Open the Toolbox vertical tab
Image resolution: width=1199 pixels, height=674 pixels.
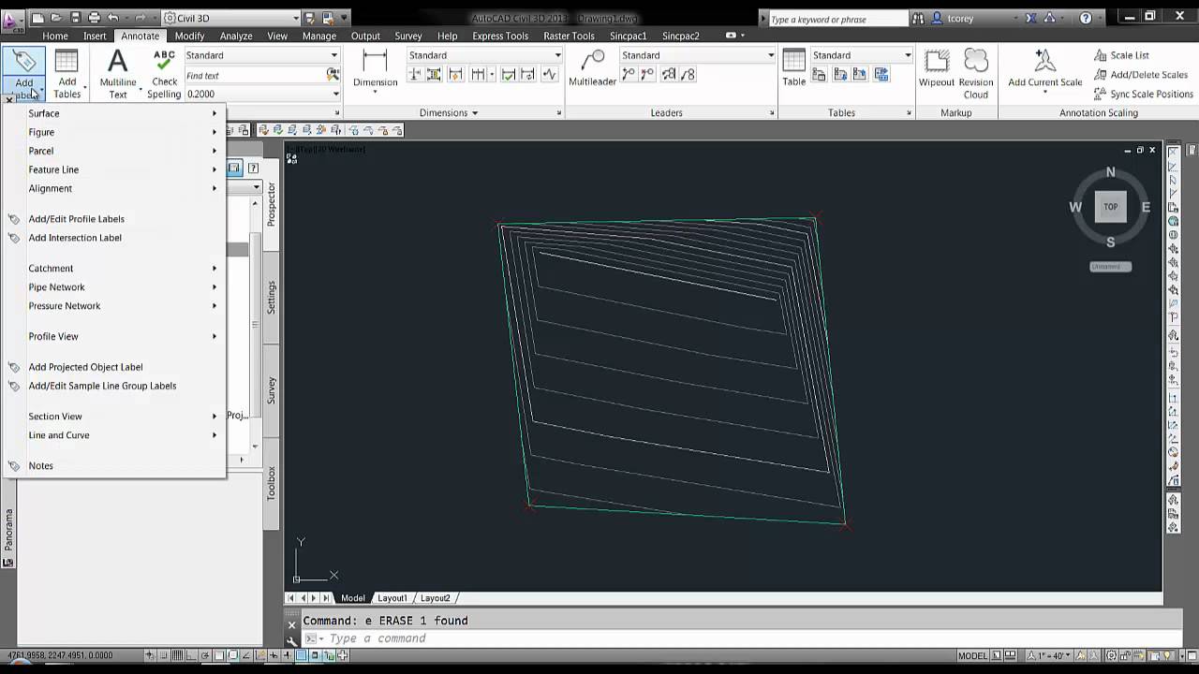pos(272,483)
